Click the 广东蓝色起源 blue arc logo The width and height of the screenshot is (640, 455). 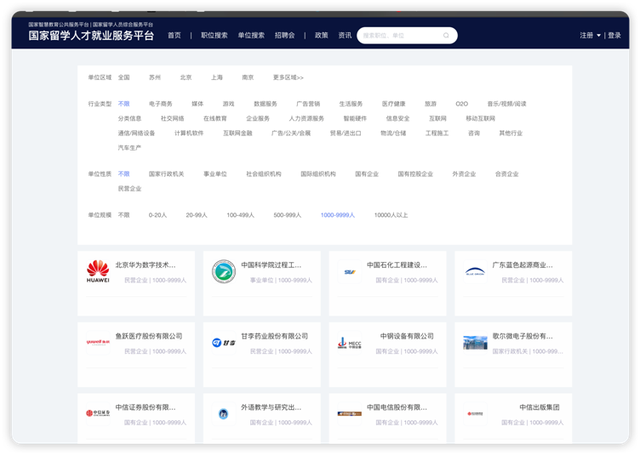[x=475, y=271]
